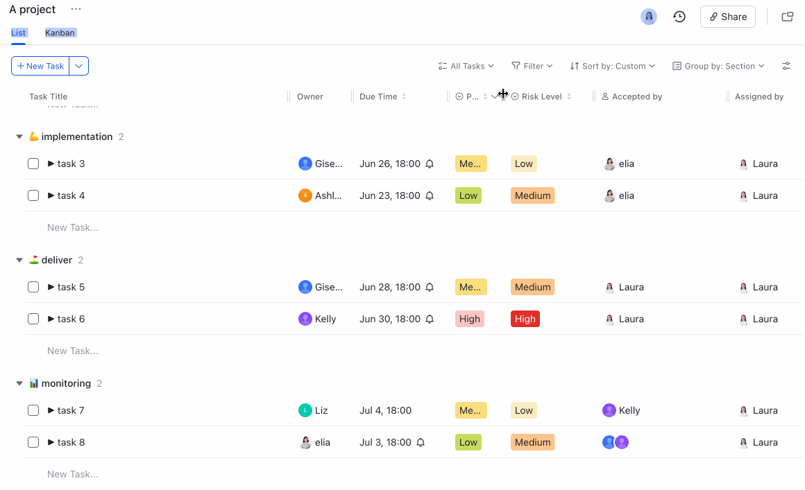This screenshot has width=805, height=490.
Task: Open the view settings sliders icon
Action: click(x=786, y=66)
